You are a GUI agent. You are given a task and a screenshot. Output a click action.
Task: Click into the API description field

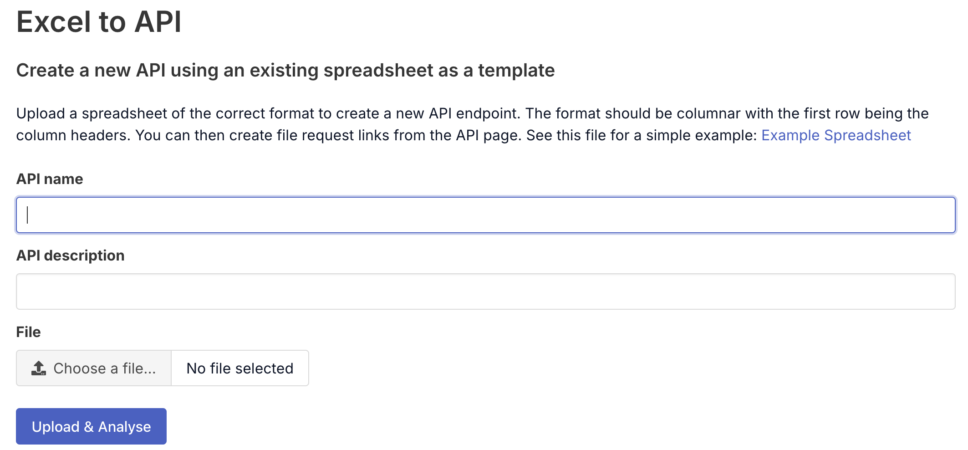pos(485,291)
